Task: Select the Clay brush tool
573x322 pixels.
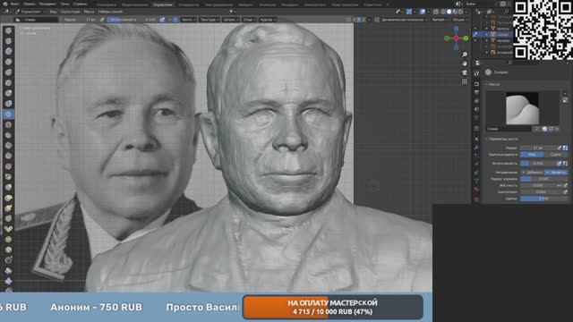Action: (x=8, y=52)
